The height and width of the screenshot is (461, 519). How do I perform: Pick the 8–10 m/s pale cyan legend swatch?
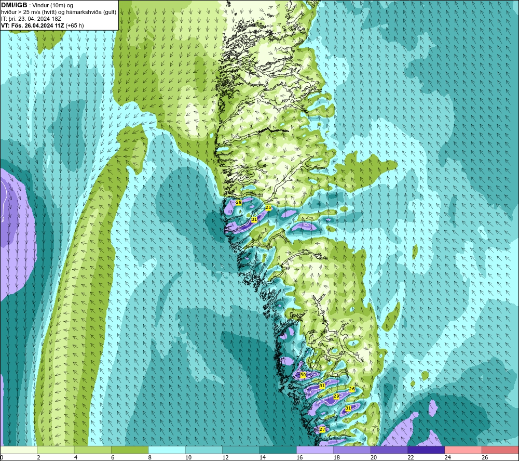pos(167,450)
